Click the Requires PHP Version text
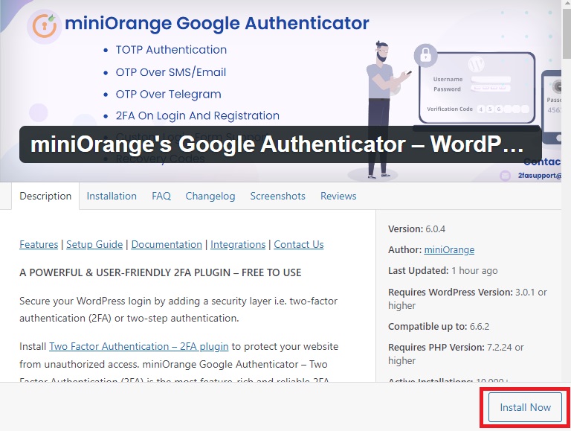571x431 pixels. (x=456, y=354)
